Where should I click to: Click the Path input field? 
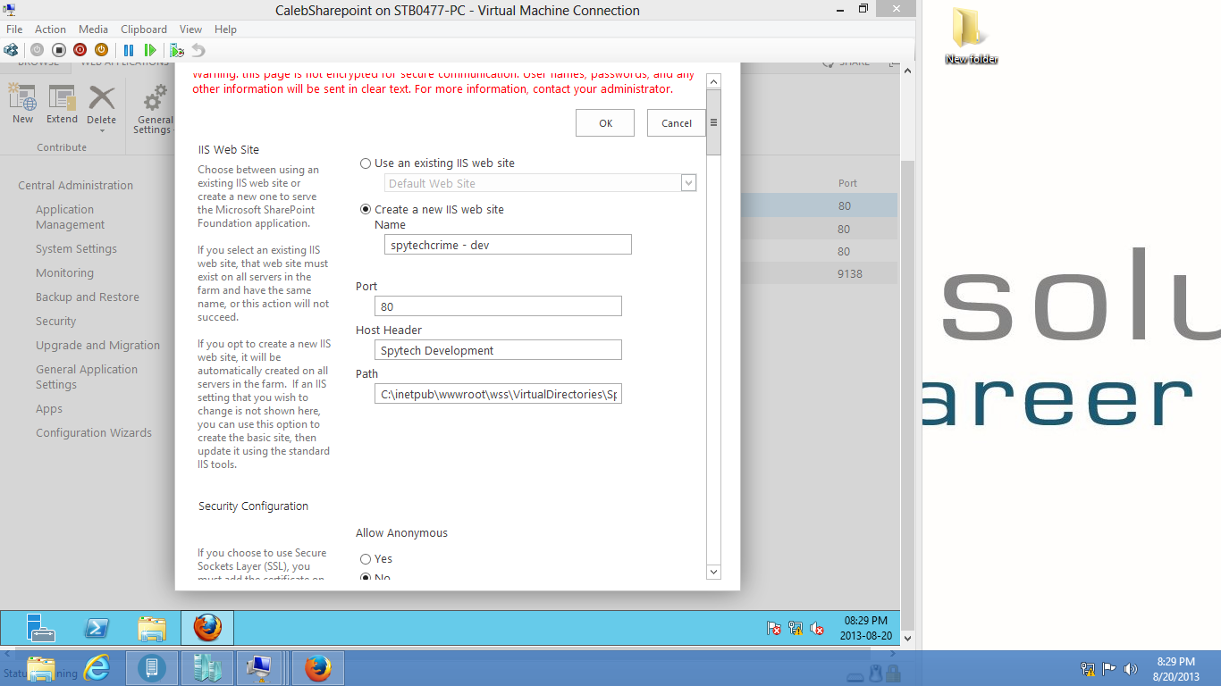[x=498, y=394]
